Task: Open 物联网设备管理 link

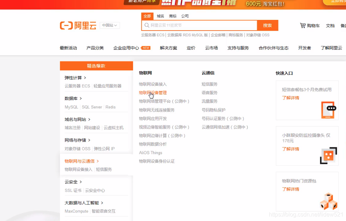Action: pyautogui.click(x=153, y=93)
